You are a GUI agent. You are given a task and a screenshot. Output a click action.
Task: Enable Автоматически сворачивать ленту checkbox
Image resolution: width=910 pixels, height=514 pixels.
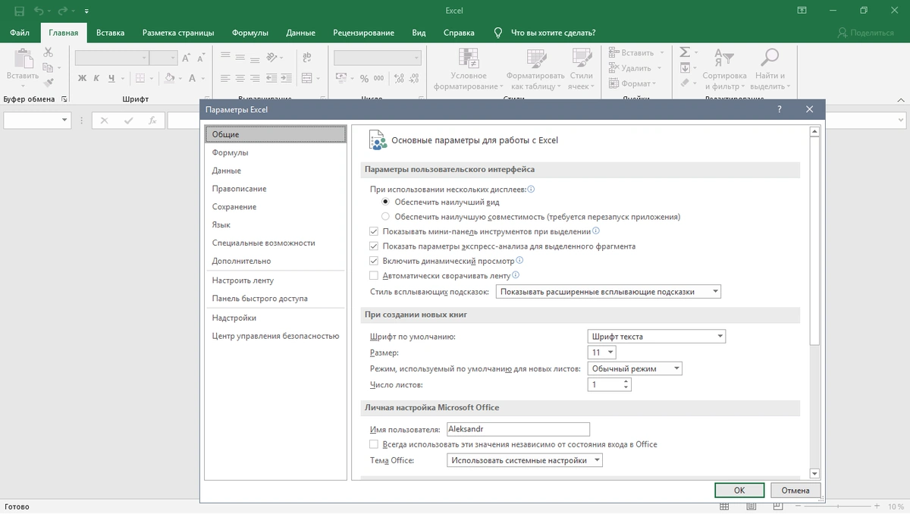(373, 276)
